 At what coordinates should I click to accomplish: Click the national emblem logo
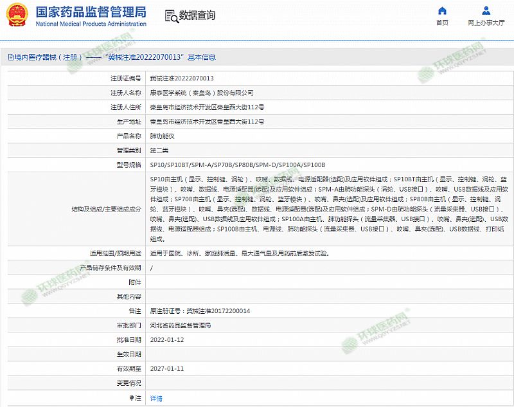click(x=17, y=15)
